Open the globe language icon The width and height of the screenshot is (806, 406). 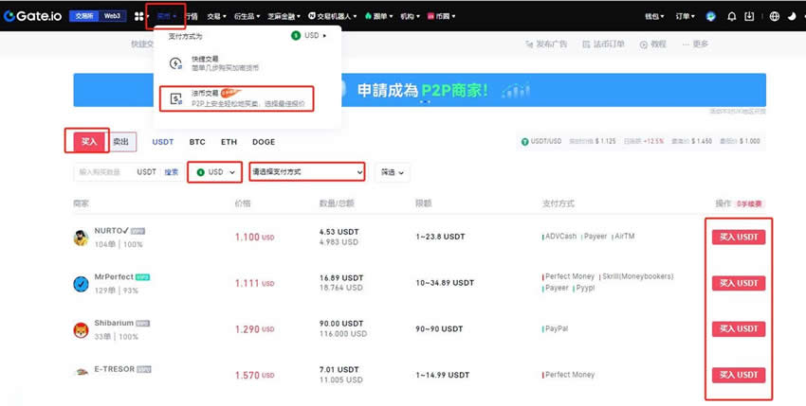(x=774, y=16)
